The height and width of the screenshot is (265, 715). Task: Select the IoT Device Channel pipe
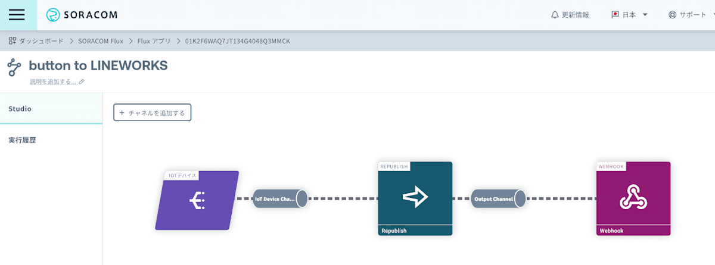click(x=281, y=198)
